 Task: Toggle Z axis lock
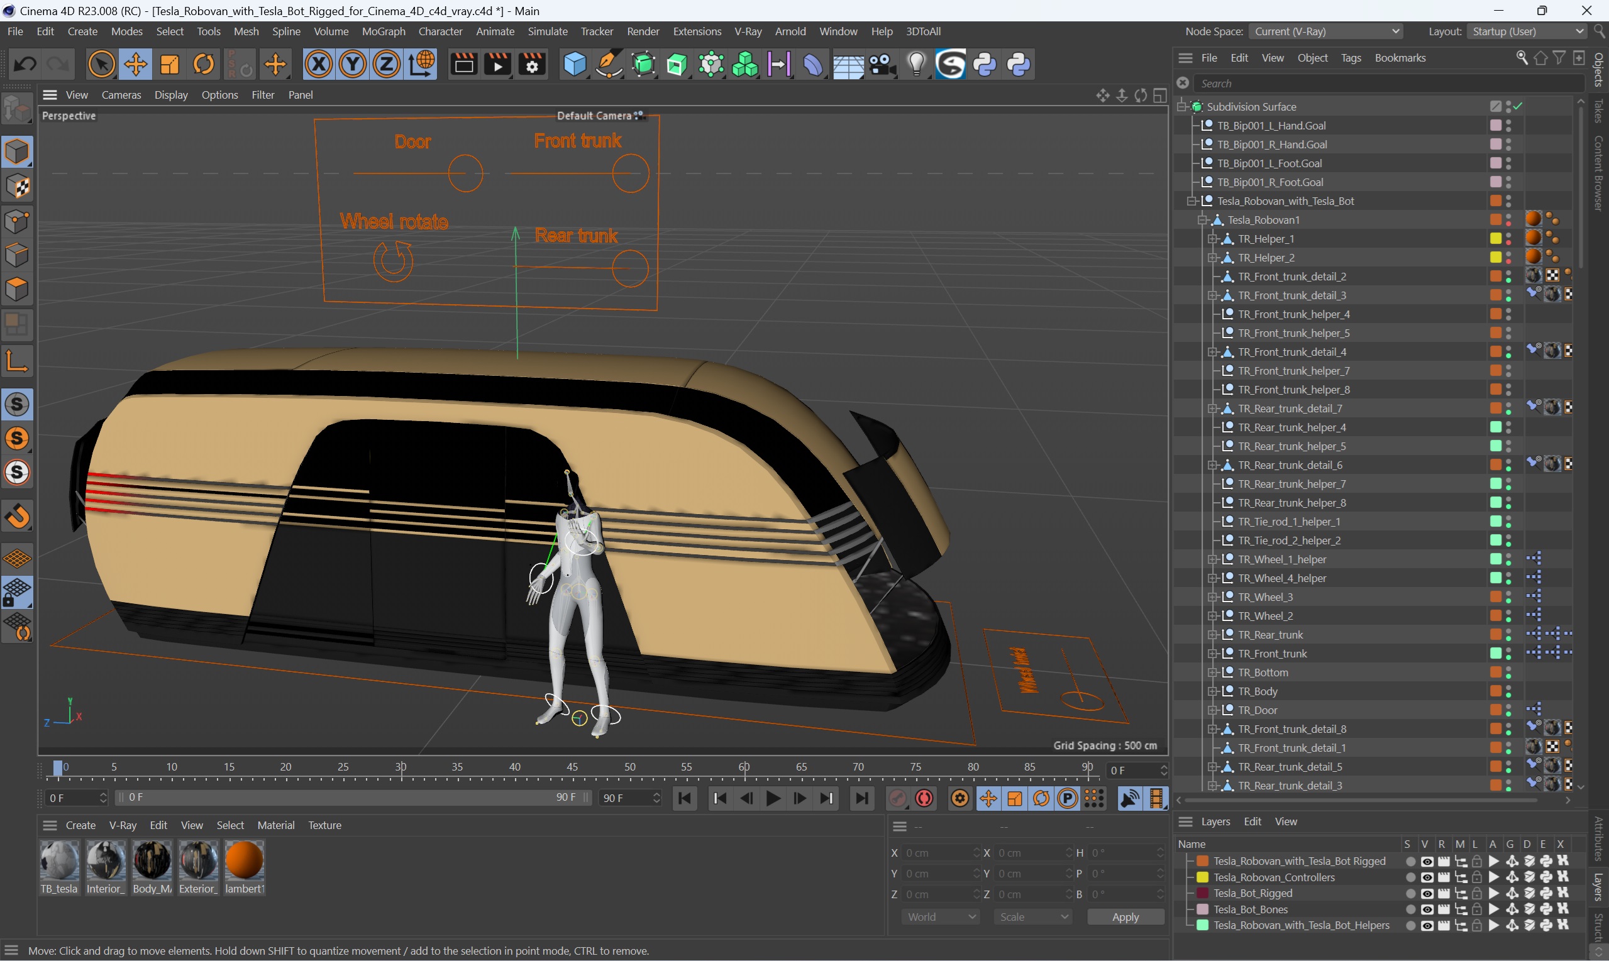click(x=387, y=64)
